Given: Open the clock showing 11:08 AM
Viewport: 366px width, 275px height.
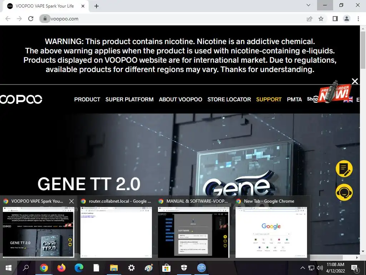Looking at the screenshot, I should tap(335, 268).
